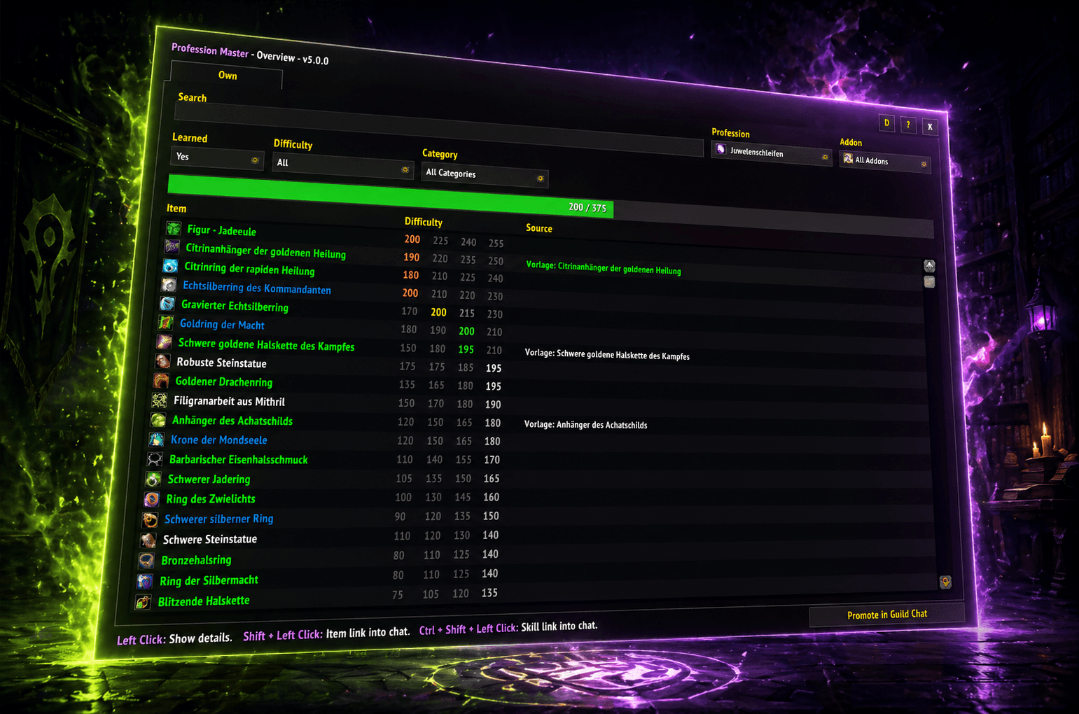Select item name Filigranarbeit aus Mithril
Image resolution: width=1079 pixels, height=714 pixels.
pos(229,401)
